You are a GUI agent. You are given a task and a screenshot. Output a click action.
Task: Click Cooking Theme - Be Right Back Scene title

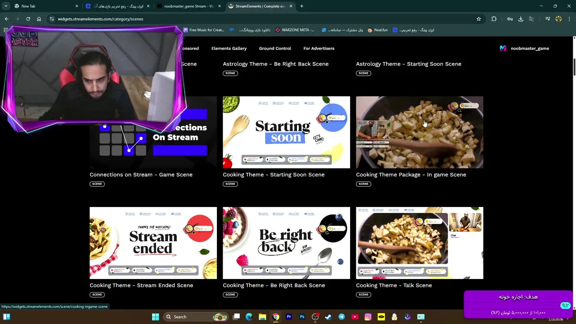(x=274, y=285)
